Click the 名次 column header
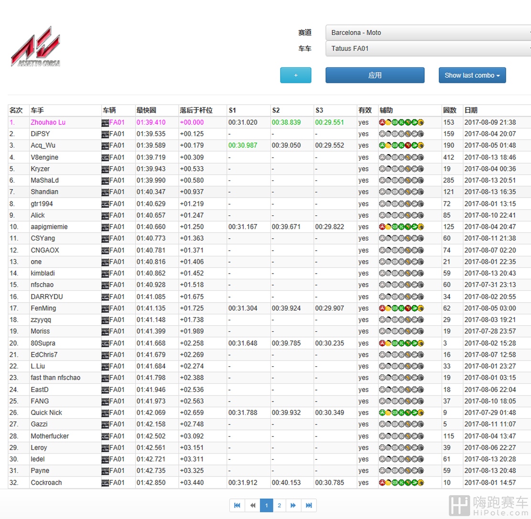531x519 pixels. click(x=16, y=110)
